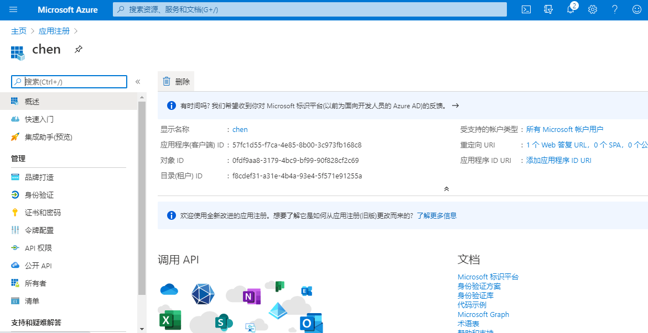The width and height of the screenshot is (648, 333).
Task: Open the help question mark
Action: click(x=615, y=9)
